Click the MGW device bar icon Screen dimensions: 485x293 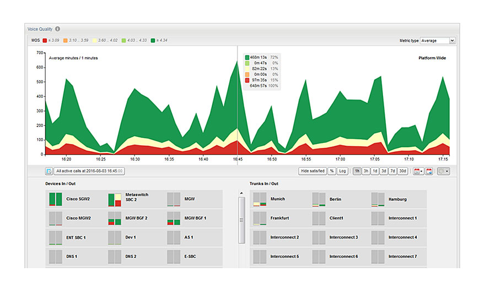(174, 199)
